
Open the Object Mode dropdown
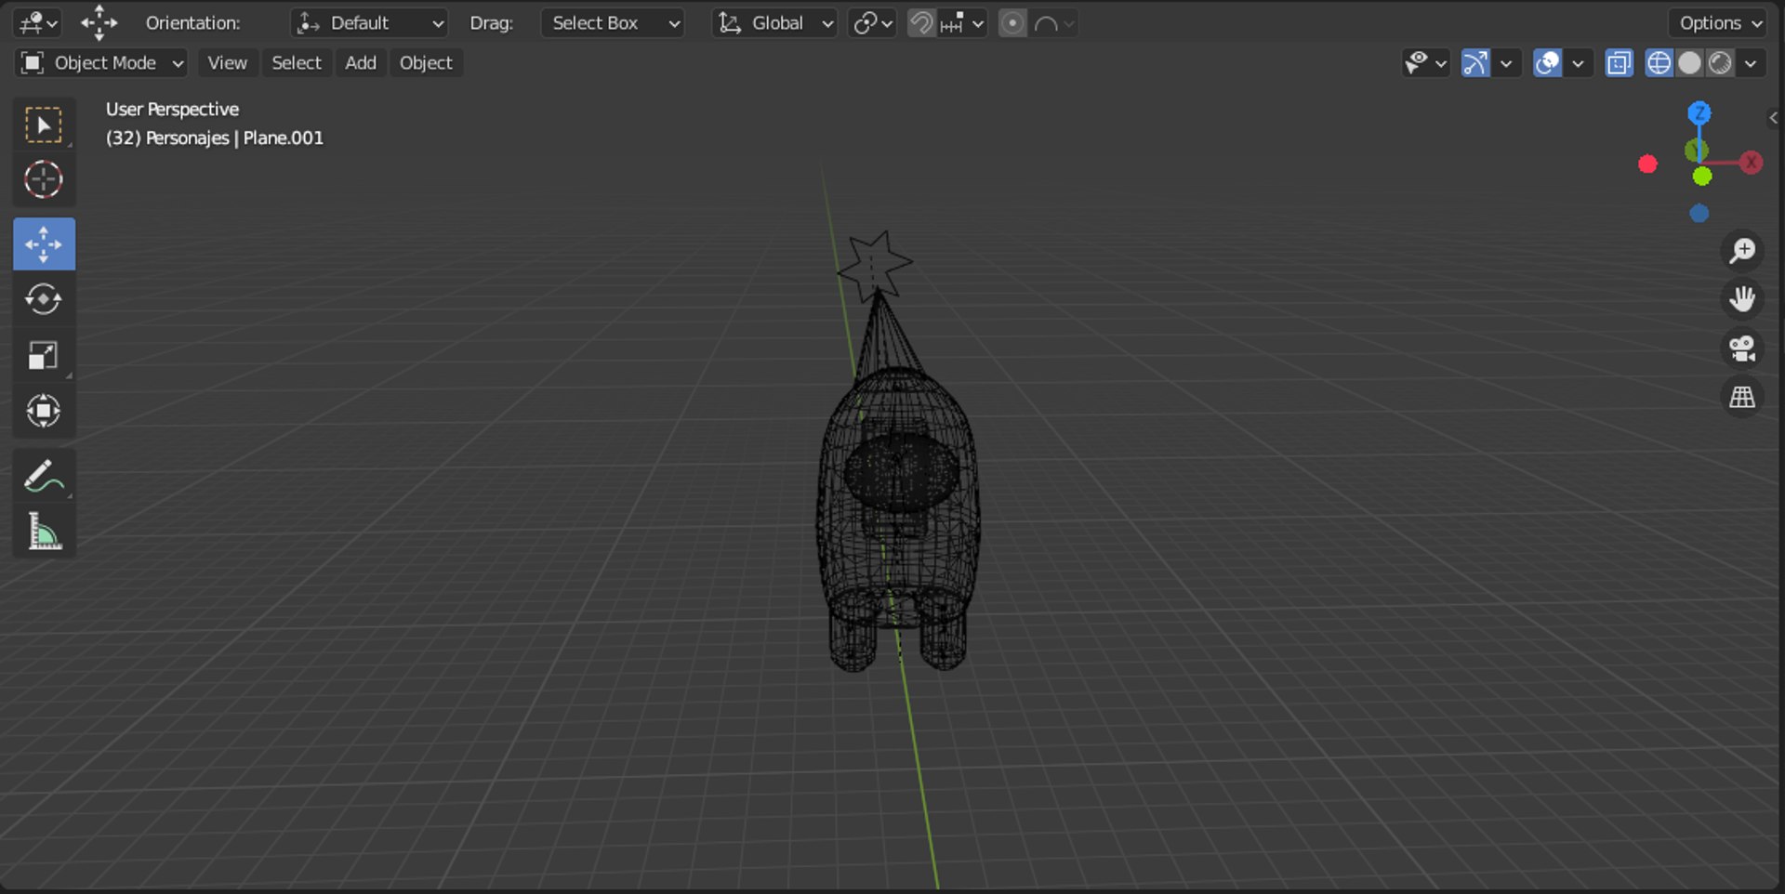click(x=101, y=63)
